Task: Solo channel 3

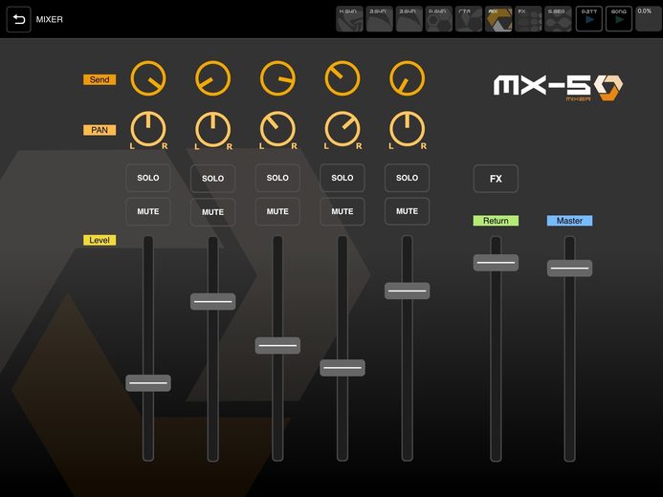Action: 277,178
